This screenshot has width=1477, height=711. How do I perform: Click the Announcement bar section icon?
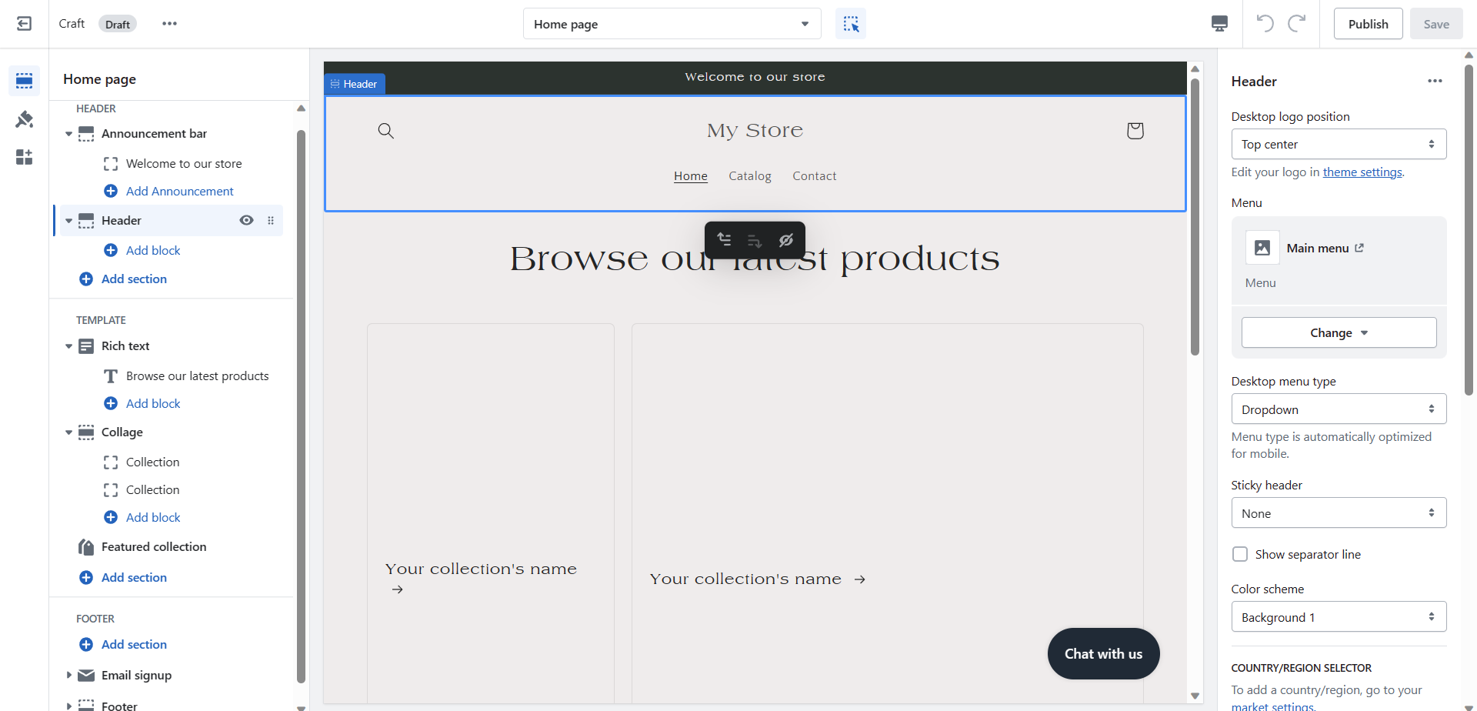(86, 134)
